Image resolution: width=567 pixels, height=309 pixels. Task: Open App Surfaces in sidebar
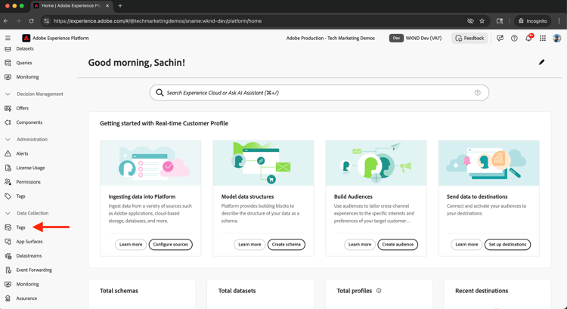point(29,242)
